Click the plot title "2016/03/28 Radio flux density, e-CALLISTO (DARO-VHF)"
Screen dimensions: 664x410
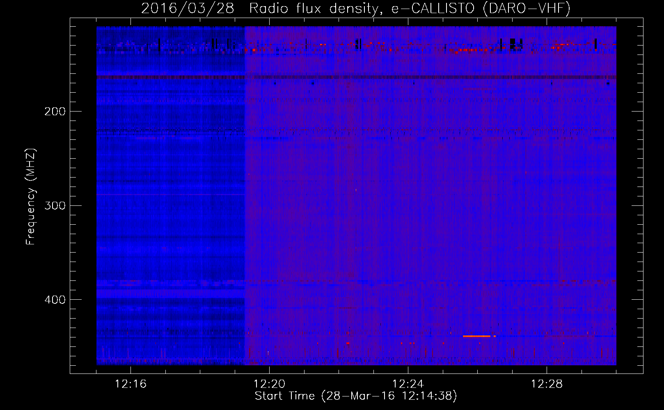[x=356, y=8]
